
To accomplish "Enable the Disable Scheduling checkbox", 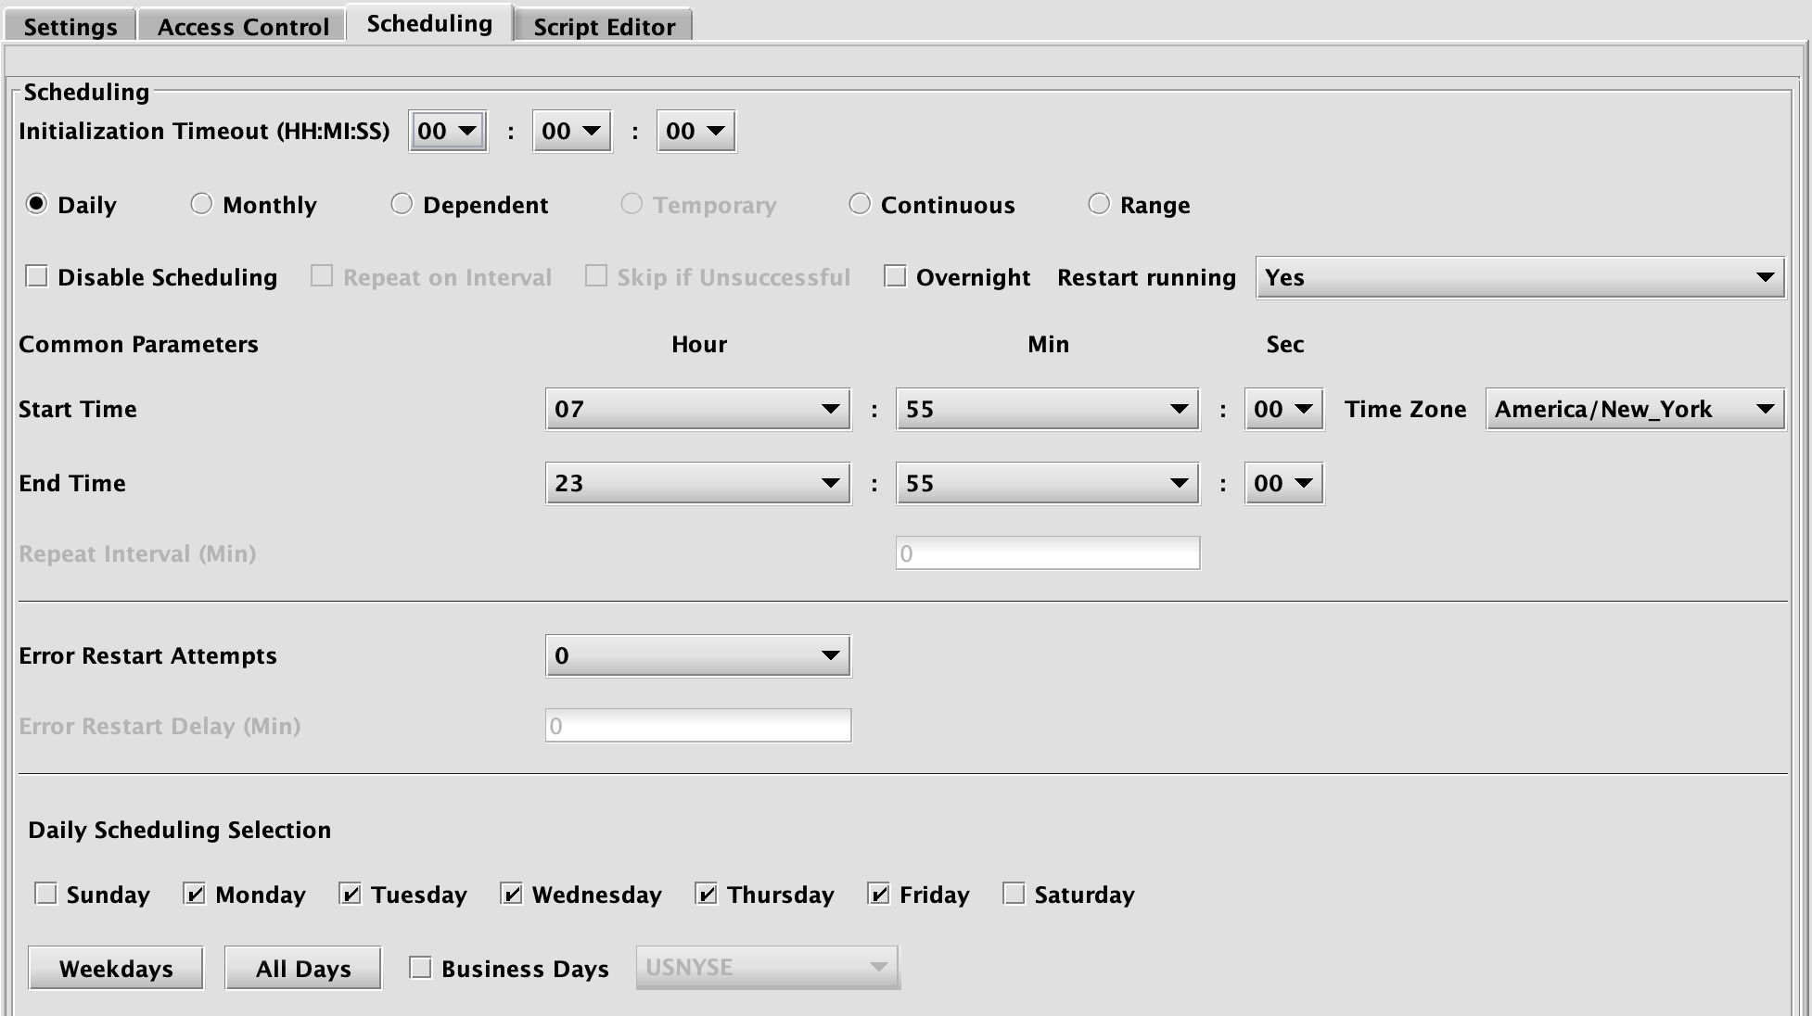I will click(37, 276).
